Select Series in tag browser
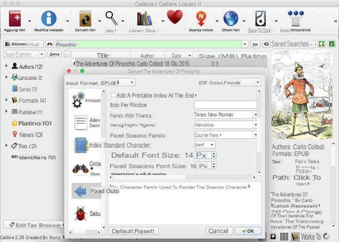The height and width of the screenshot is (242, 339). (x=24, y=89)
